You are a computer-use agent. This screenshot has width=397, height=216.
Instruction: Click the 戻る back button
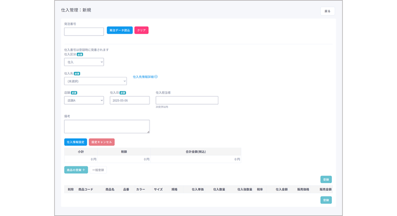click(327, 11)
